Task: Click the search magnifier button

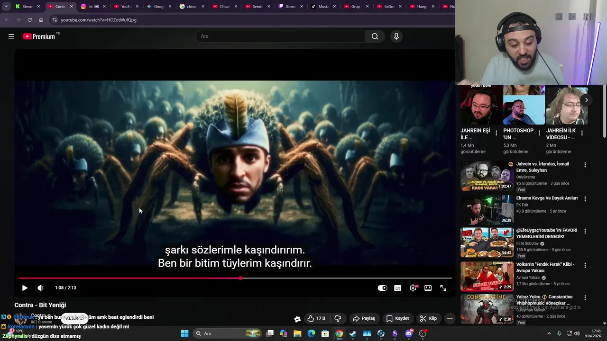Action: 375,36
